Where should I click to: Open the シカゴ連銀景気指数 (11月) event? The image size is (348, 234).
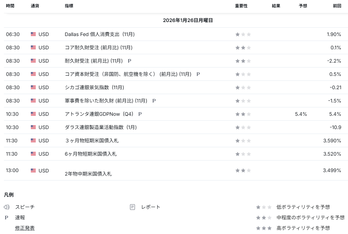94,87
